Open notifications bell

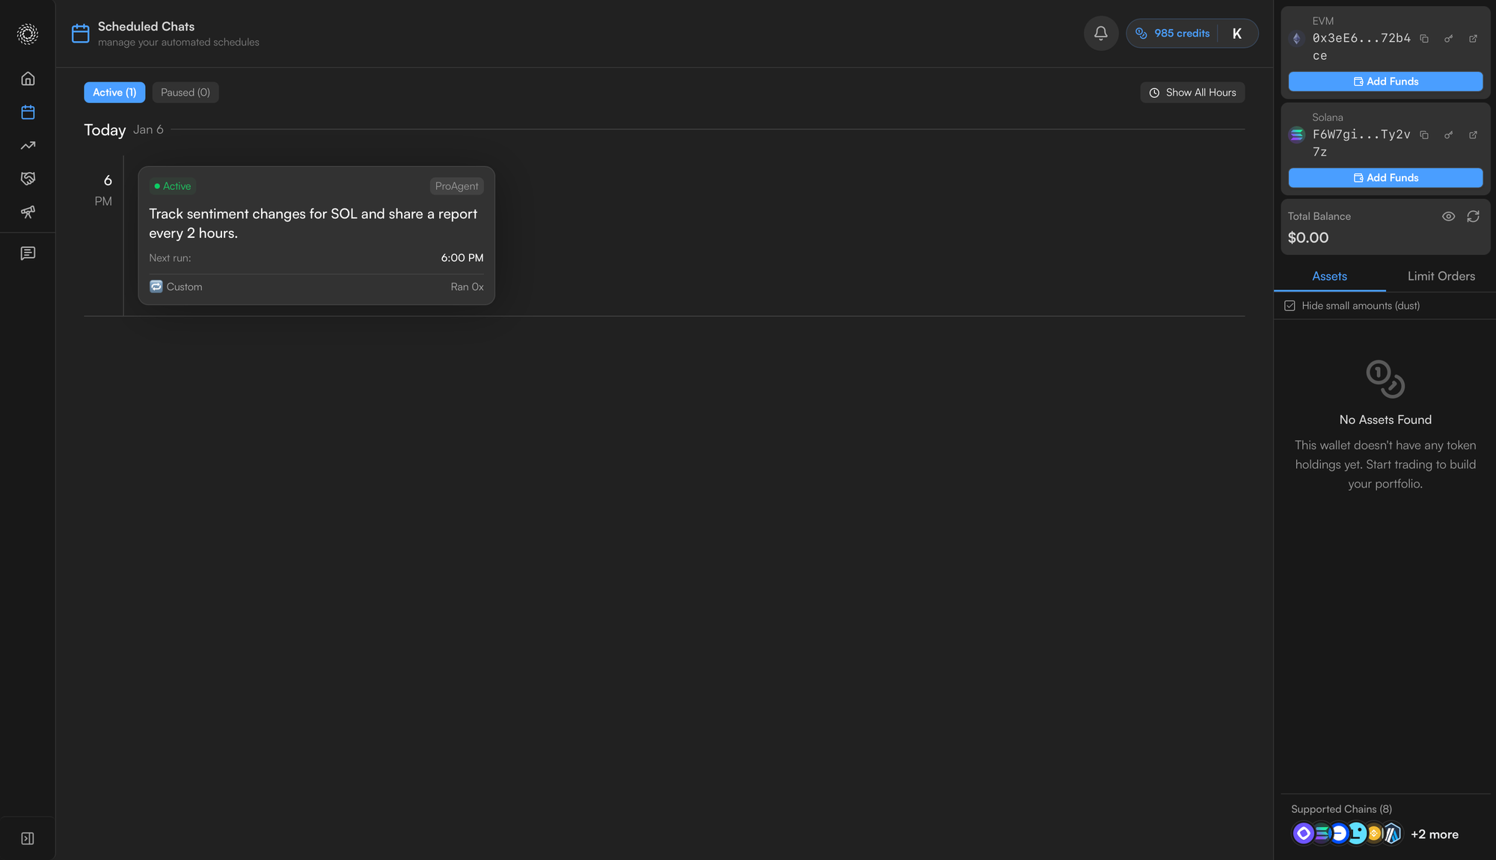tap(1100, 34)
